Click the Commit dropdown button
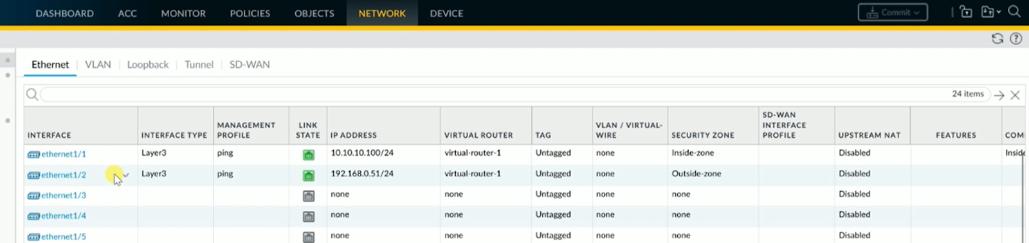Screen dimensions: 1029x243 click(x=893, y=12)
